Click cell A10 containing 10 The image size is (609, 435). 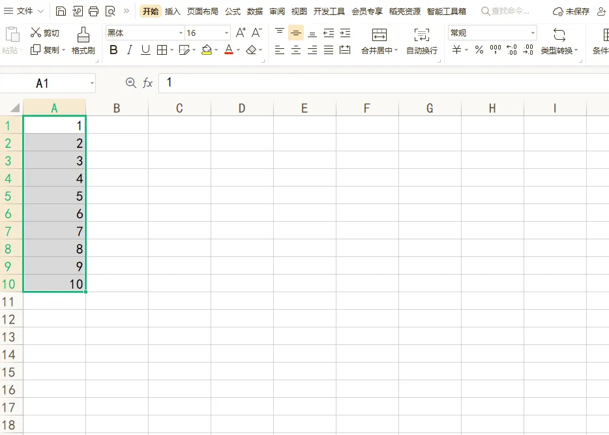pyautogui.click(x=54, y=284)
